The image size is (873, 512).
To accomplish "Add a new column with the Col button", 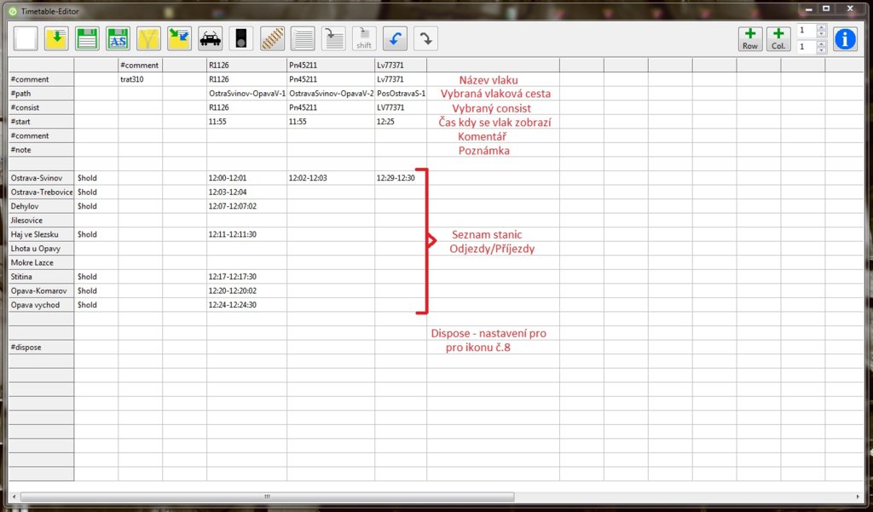I will (778, 38).
